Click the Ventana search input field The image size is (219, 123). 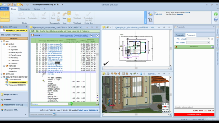(x=50, y=104)
